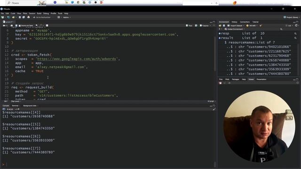Collapse the result object in Environment
The height and width of the screenshot is (169, 301).
click(220, 38)
